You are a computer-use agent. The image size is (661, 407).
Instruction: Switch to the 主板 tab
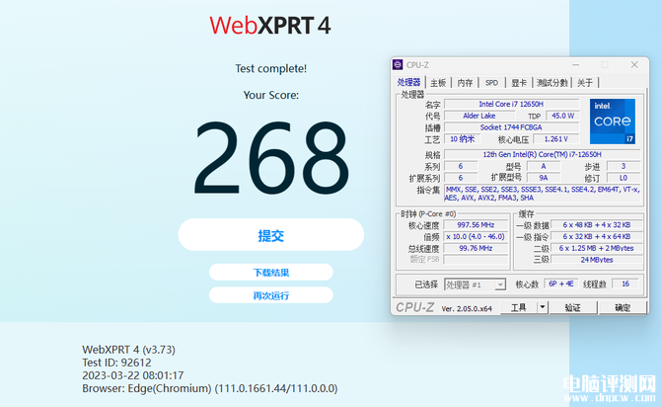point(438,83)
